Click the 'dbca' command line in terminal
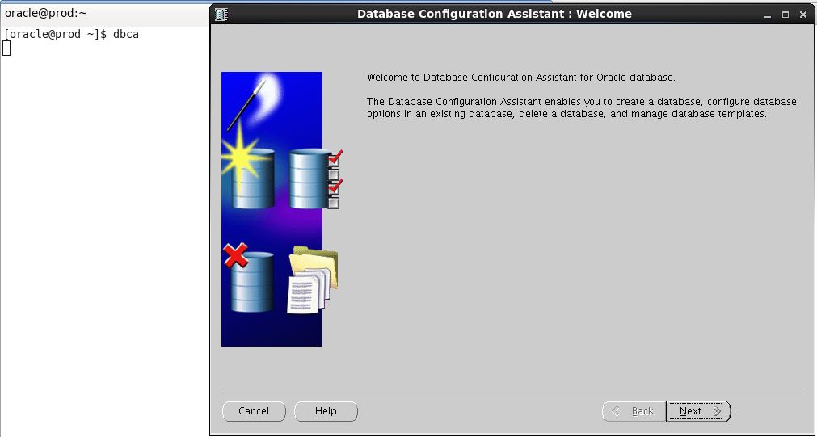817x437 pixels. tap(71, 35)
